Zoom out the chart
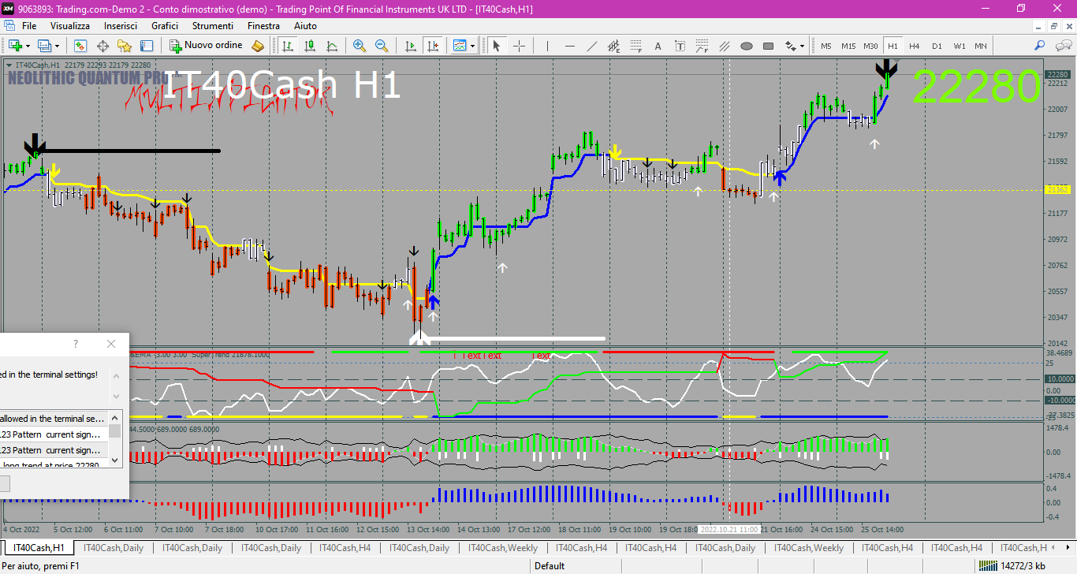The width and height of the screenshot is (1077, 574). tap(382, 46)
